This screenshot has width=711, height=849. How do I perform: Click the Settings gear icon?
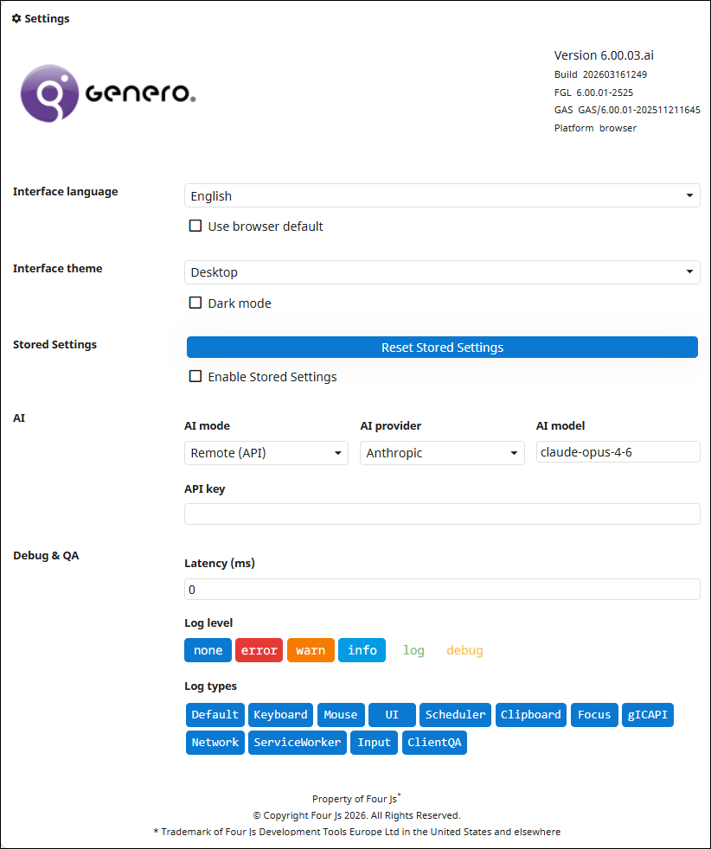click(16, 18)
